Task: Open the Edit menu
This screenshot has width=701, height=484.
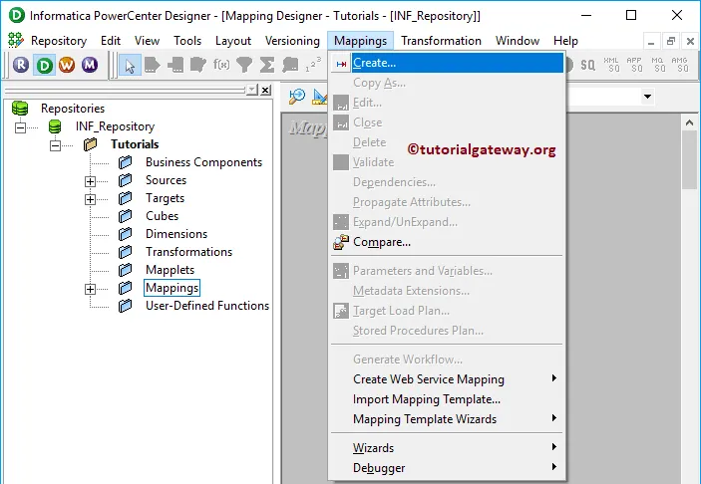Action: 111,41
